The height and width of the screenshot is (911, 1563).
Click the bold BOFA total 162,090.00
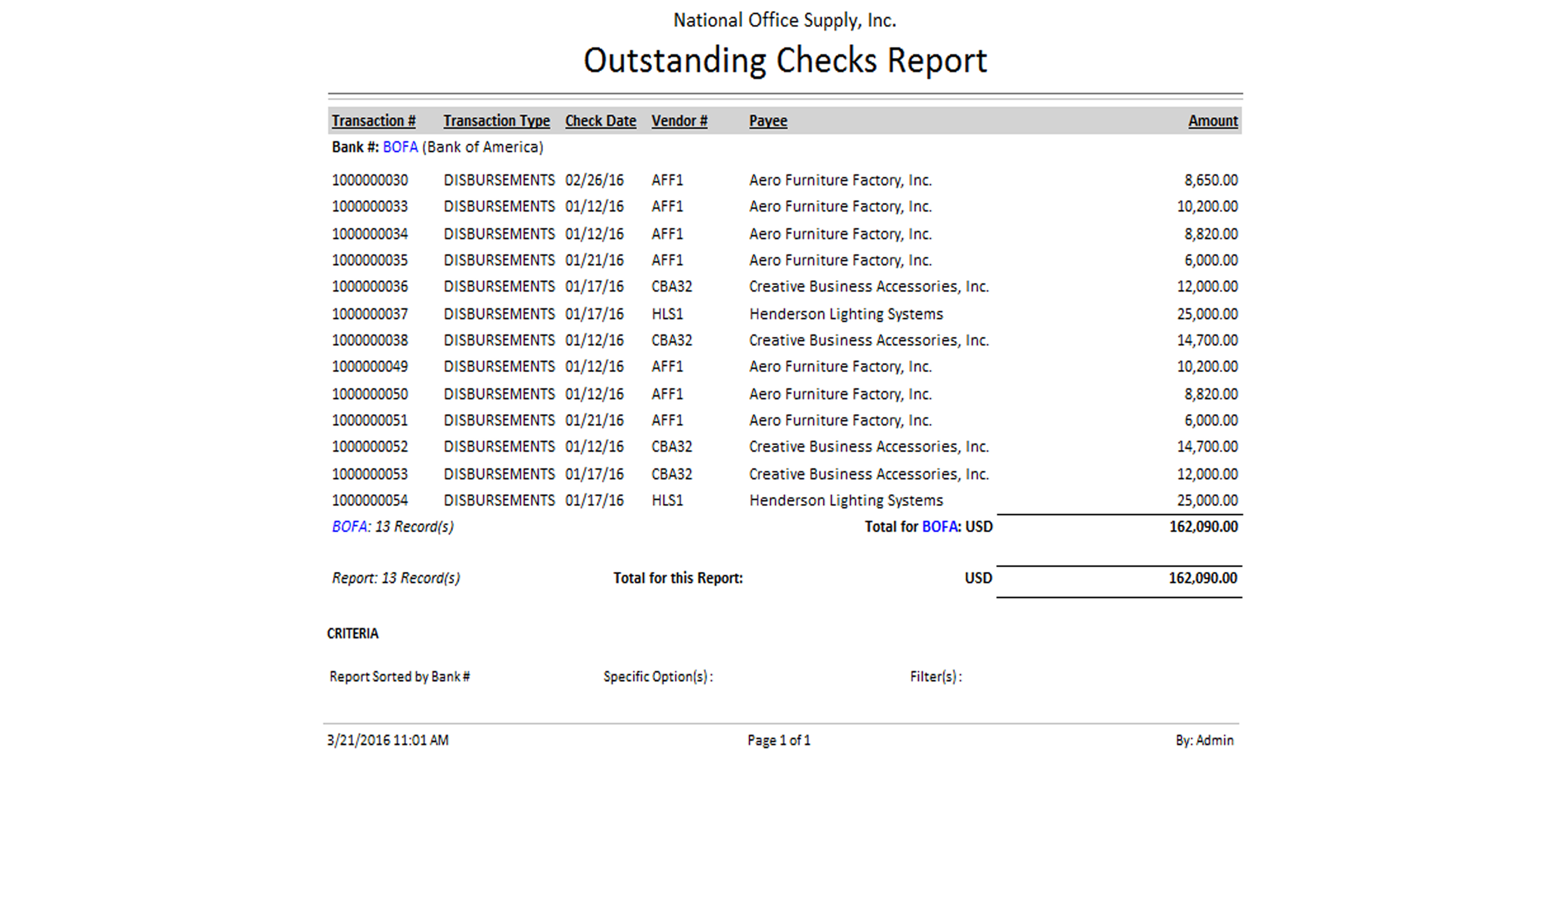point(1203,527)
